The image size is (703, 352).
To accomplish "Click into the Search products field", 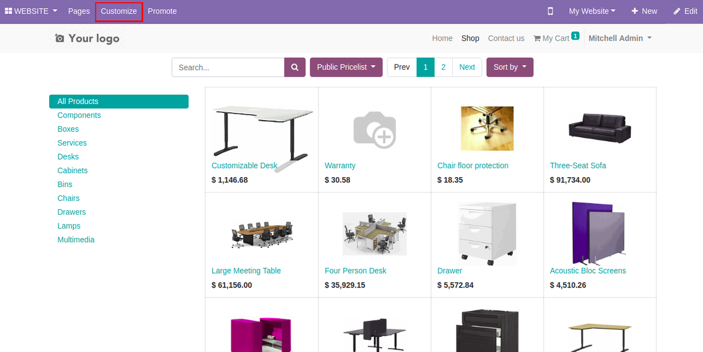I will 228,67.
